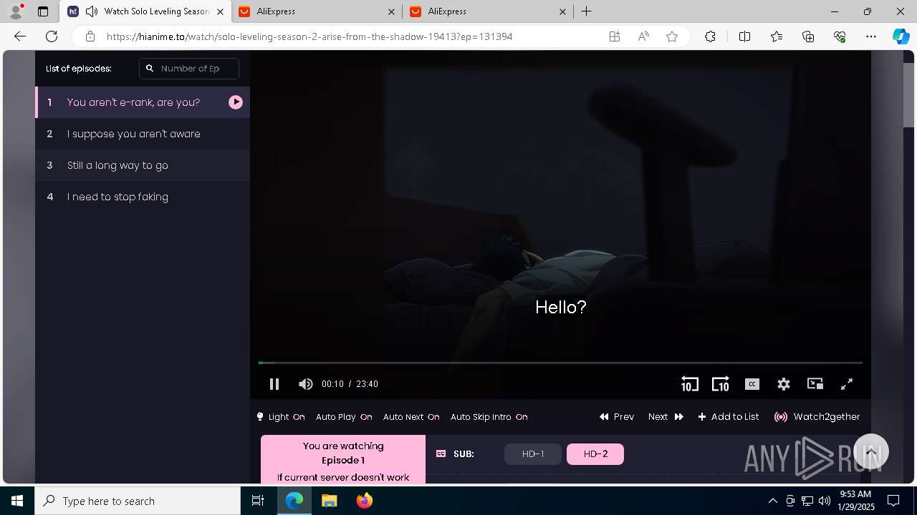Click the address bar URL
The width and height of the screenshot is (917, 515).
(309, 36)
